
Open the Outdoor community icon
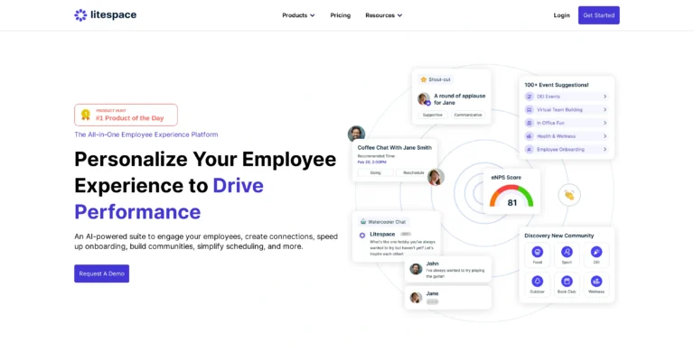[x=538, y=282]
